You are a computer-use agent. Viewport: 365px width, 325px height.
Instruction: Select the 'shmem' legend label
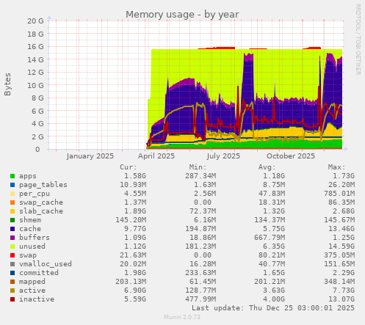click(30, 220)
